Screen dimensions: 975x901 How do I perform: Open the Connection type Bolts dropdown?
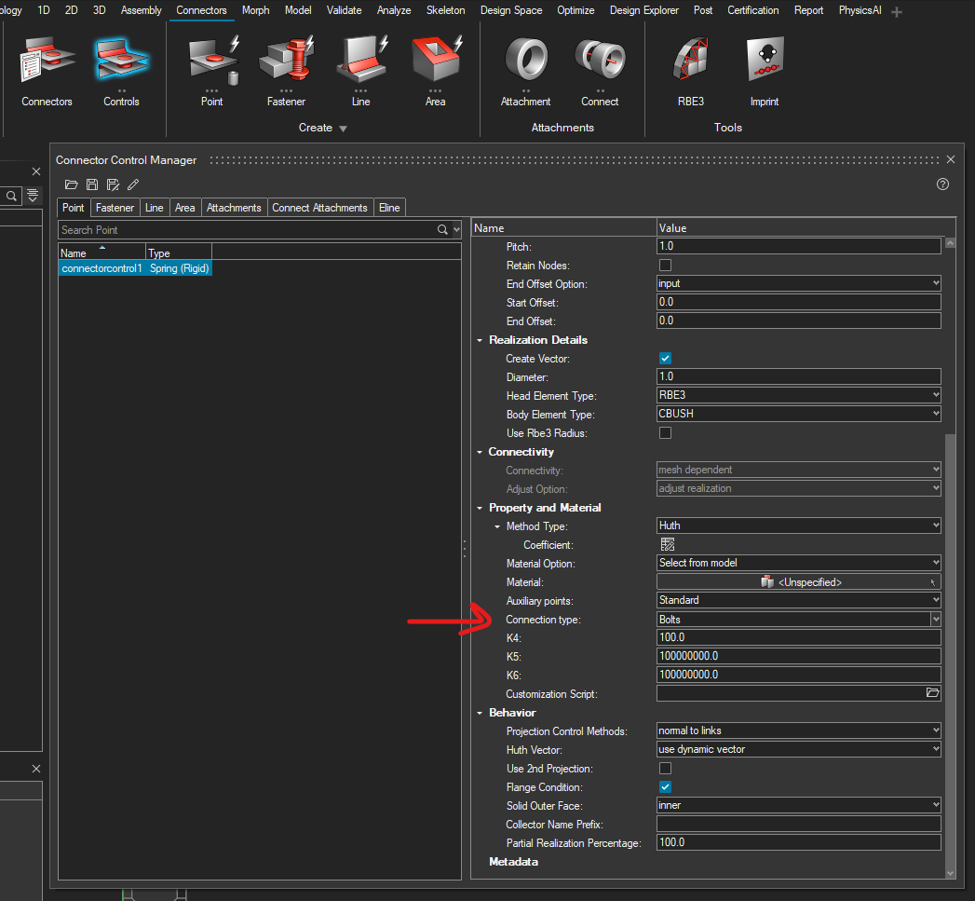798,619
